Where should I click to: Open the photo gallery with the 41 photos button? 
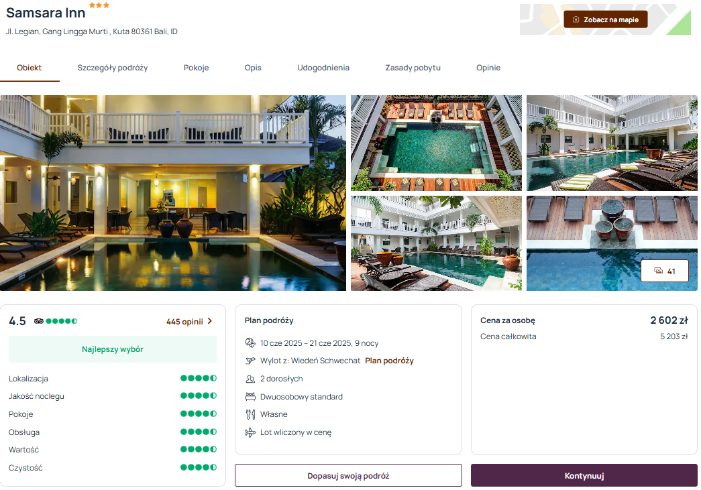[665, 271]
